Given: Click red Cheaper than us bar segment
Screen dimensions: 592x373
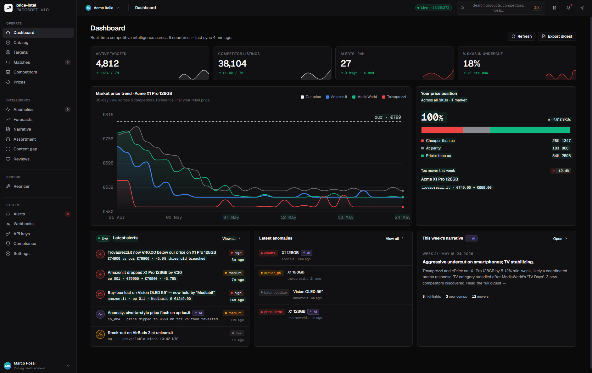Looking at the screenshot, I should click(x=442, y=130).
